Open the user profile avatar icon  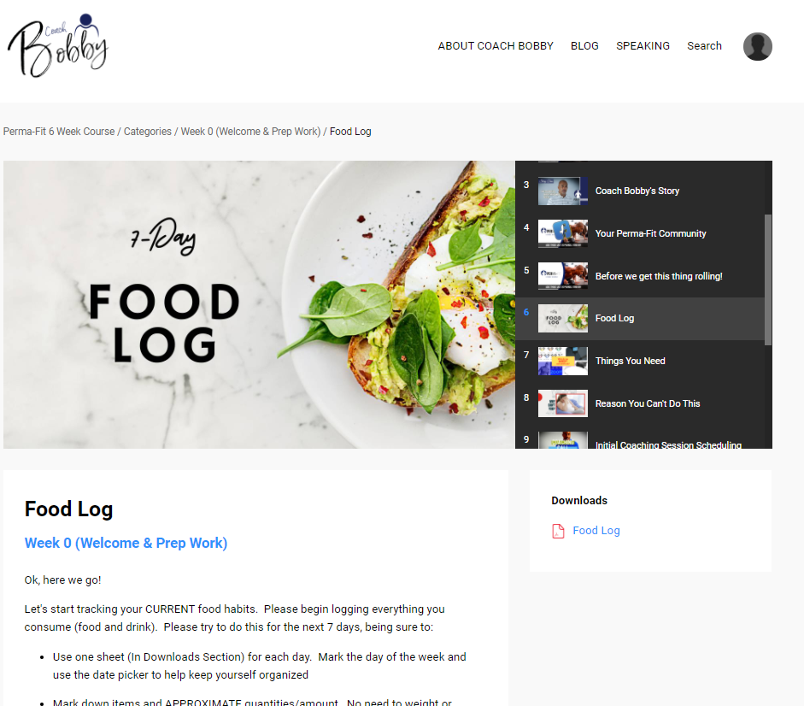tap(757, 46)
